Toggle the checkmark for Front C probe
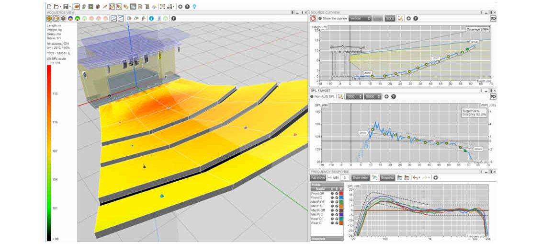The height and width of the screenshot is (244, 542). click(x=337, y=198)
